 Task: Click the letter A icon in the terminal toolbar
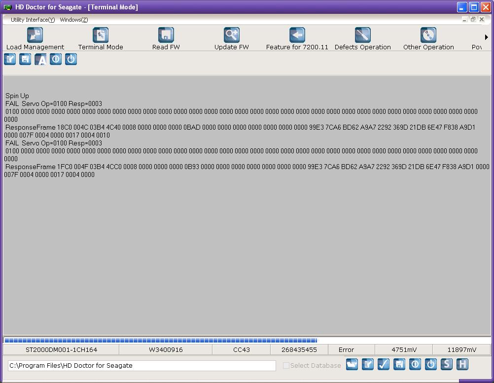pos(40,59)
